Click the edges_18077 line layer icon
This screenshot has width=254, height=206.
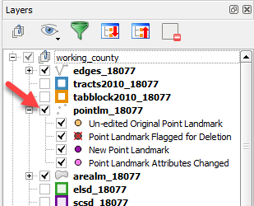(x=62, y=70)
